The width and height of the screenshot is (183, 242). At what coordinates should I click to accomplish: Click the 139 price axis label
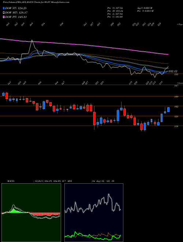coord(176,97)
